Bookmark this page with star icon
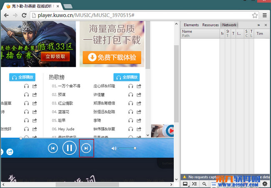271x188 pixels. (x=255, y=15)
